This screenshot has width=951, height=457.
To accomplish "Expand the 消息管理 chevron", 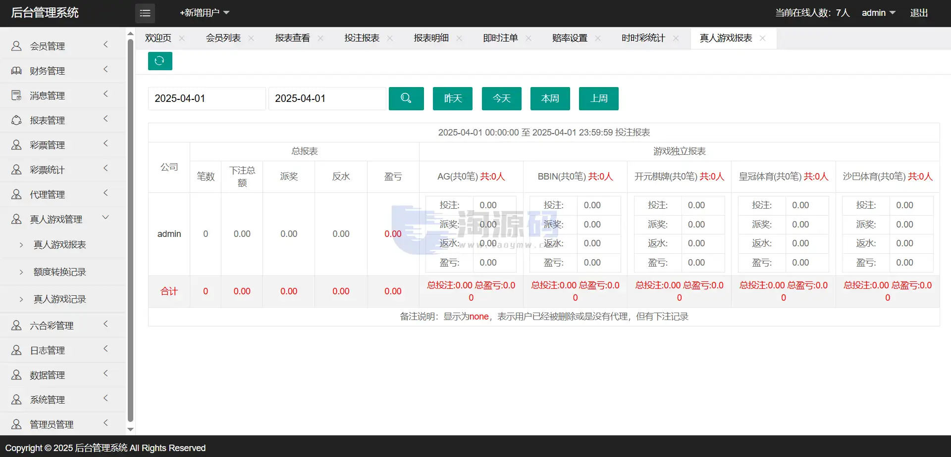I will click(x=106, y=94).
